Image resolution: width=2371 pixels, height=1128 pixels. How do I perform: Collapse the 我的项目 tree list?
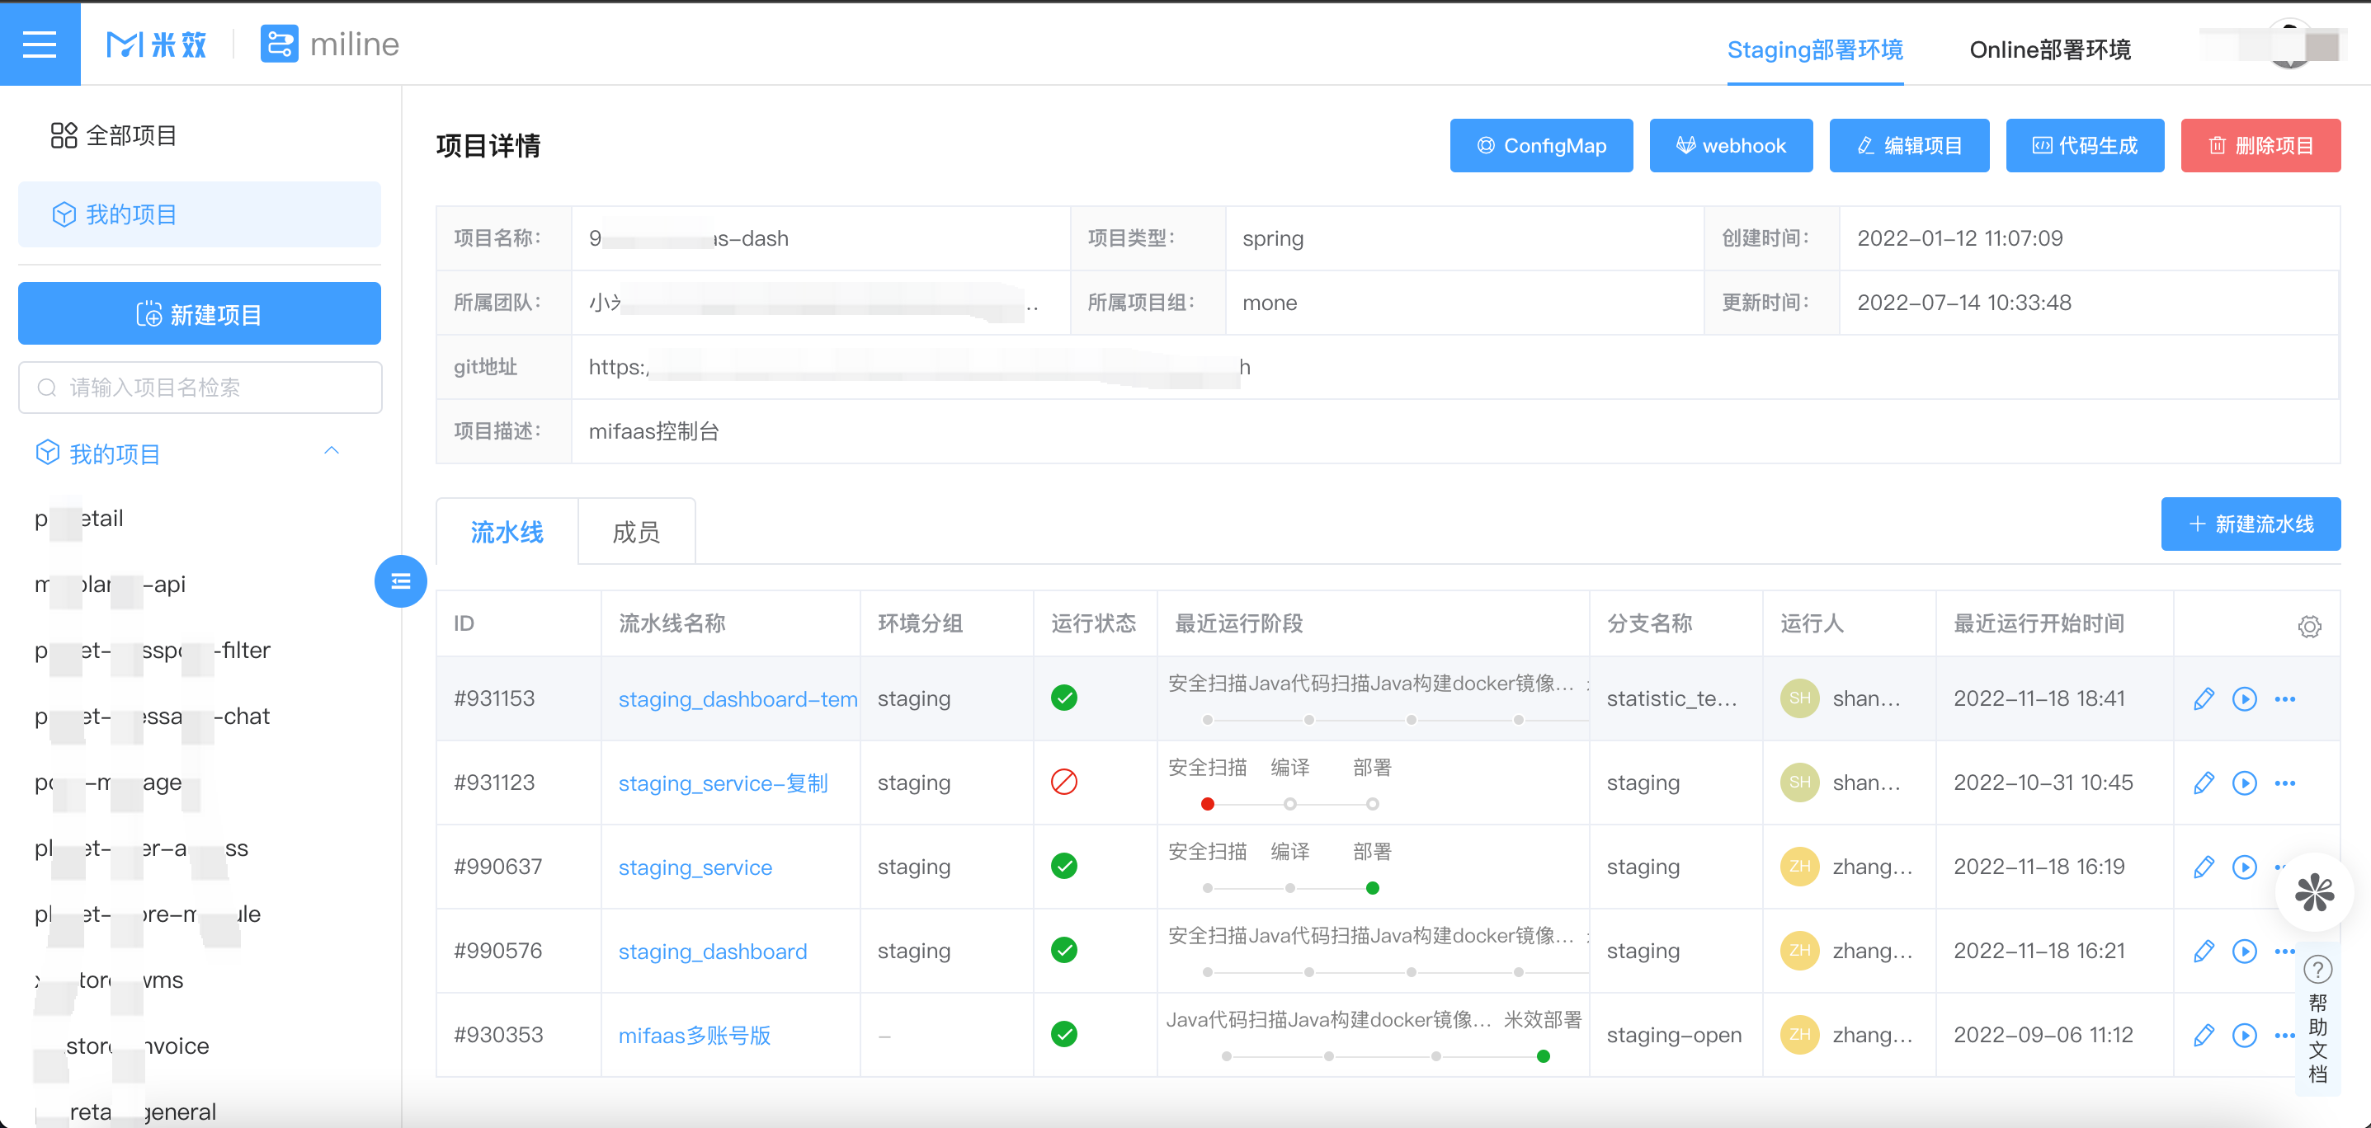coord(332,452)
